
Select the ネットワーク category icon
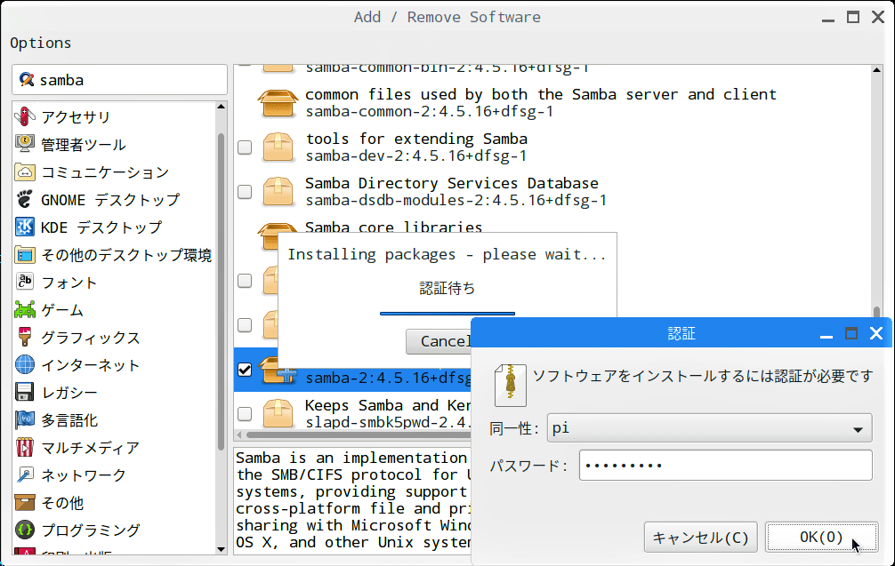point(25,474)
